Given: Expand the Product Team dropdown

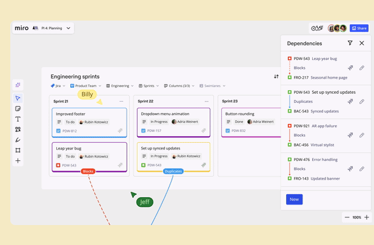Looking at the screenshot, I should 86,86.
